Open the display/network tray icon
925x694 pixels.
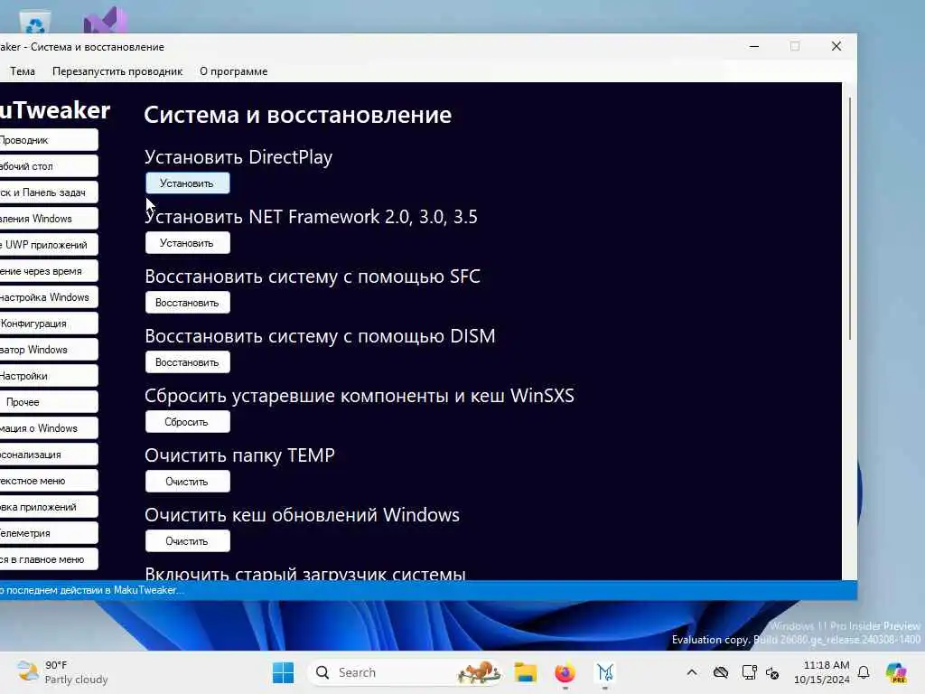pyautogui.click(x=749, y=672)
